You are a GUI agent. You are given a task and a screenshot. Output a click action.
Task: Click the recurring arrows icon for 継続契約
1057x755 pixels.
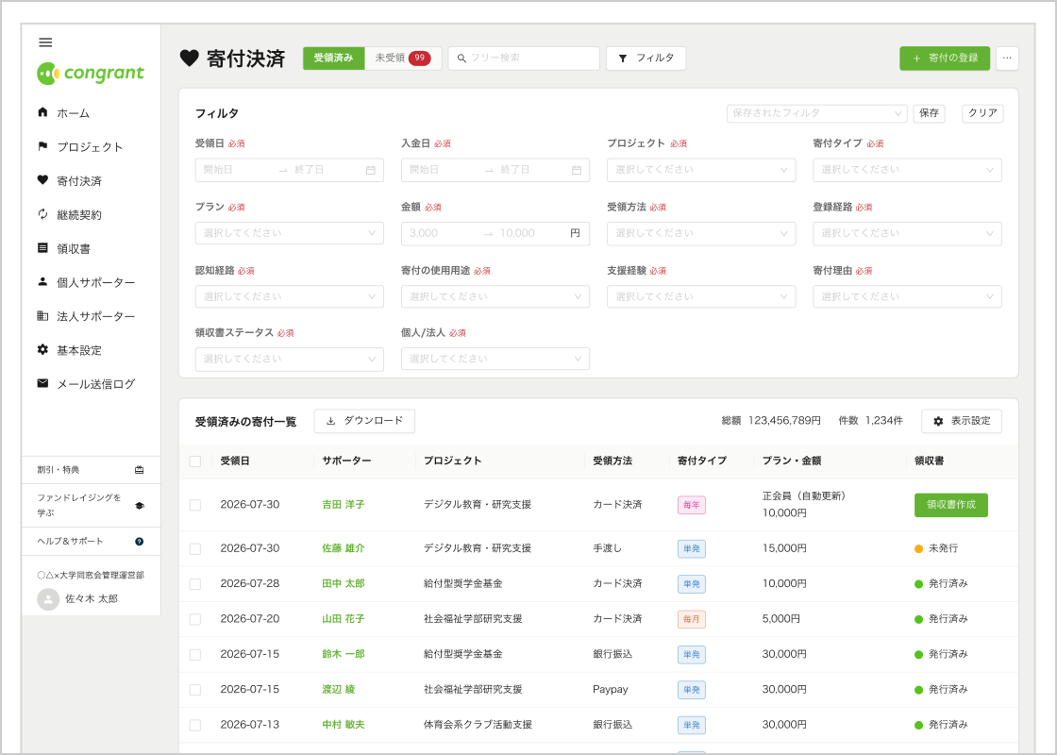(x=42, y=213)
